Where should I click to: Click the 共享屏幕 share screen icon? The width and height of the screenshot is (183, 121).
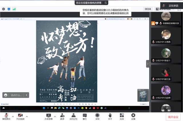49,116
